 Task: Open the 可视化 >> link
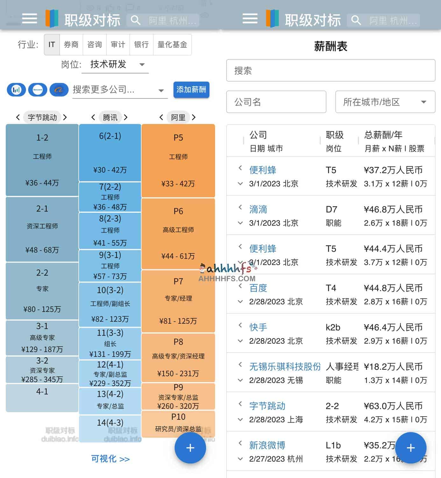pyautogui.click(x=110, y=459)
